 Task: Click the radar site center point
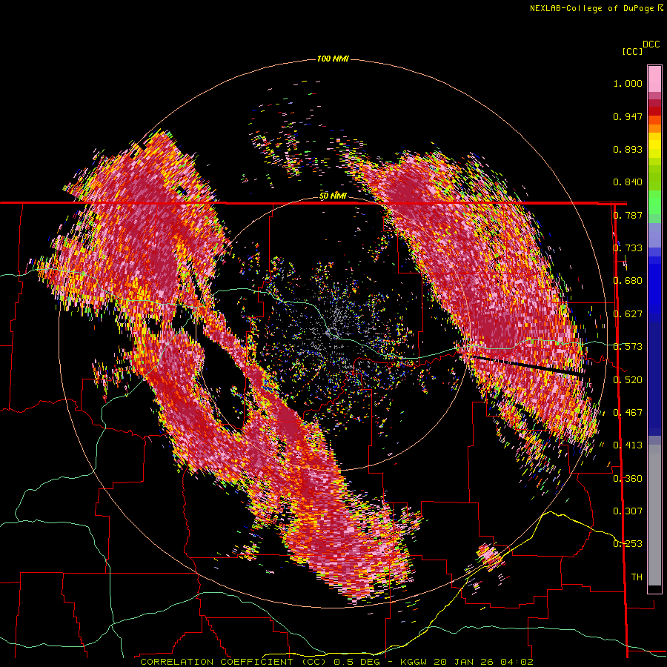click(x=332, y=332)
